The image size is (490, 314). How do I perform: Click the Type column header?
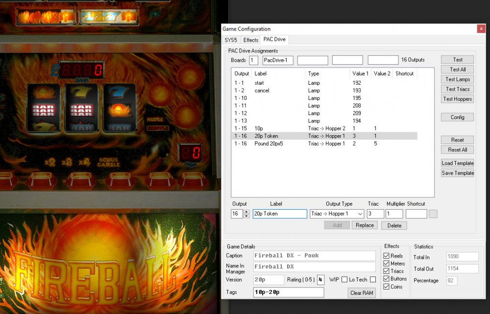point(327,74)
